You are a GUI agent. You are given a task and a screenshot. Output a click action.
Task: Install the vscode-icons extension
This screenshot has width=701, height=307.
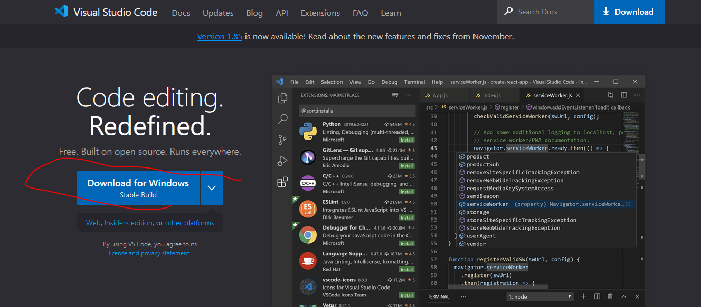tap(406, 295)
